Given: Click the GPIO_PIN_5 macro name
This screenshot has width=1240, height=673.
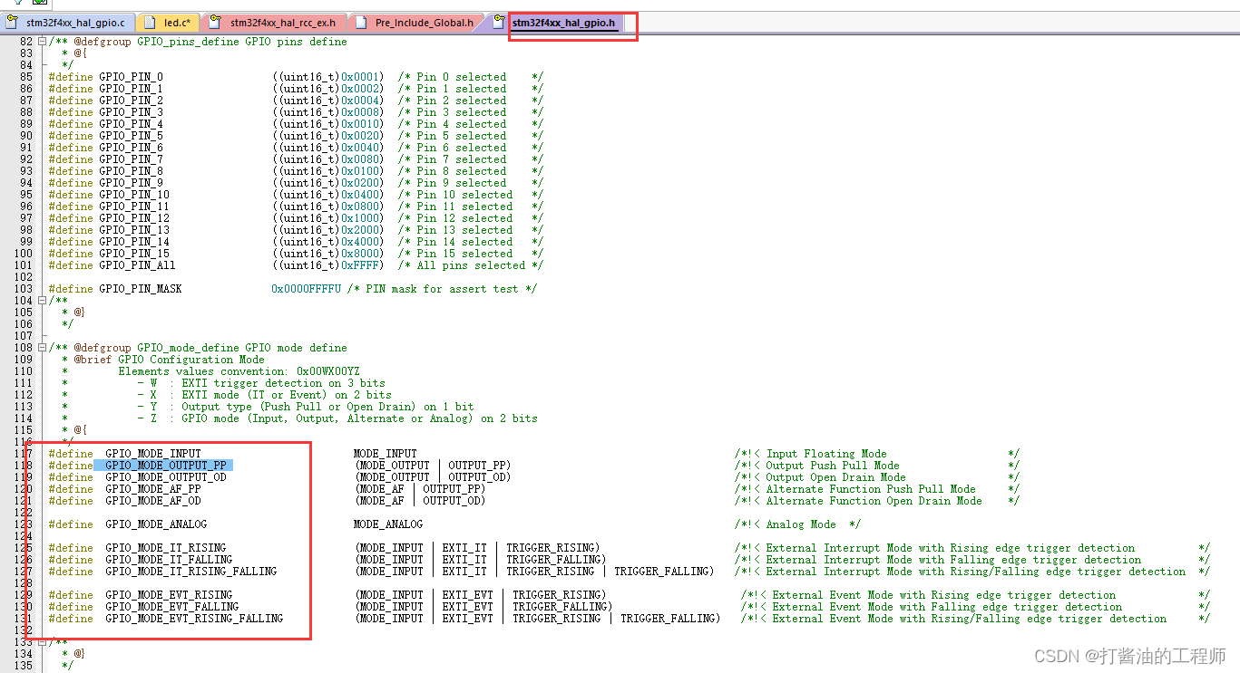Looking at the screenshot, I should point(131,136).
